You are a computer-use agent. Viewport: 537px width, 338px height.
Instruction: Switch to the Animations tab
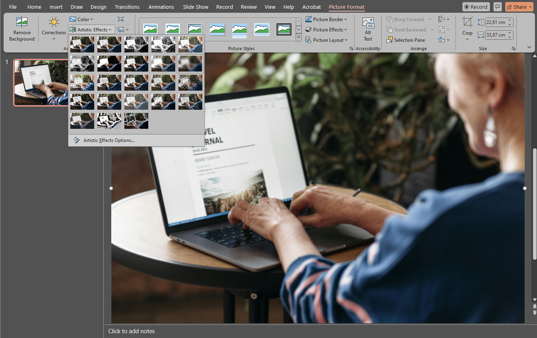point(161,7)
